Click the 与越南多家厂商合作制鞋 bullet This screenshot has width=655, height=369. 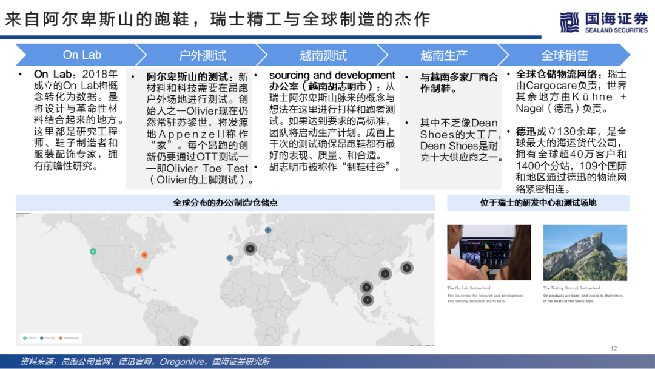coord(458,83)
